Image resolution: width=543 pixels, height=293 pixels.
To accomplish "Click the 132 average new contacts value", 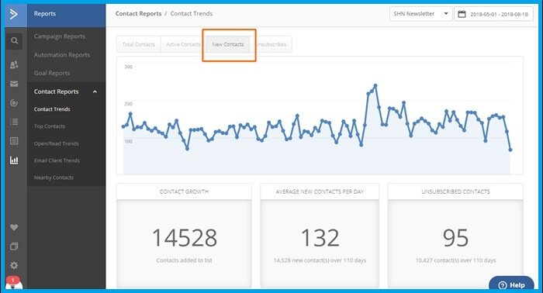I will click(320, 238).
